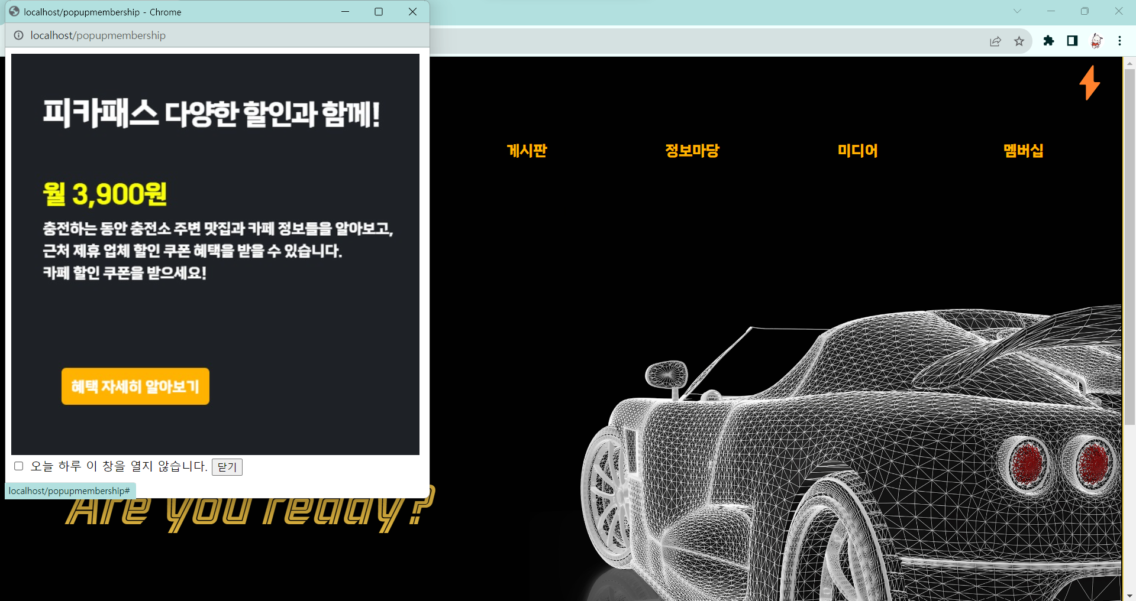Open Chrome's three-dot menu

click(x=1119, y=41)
